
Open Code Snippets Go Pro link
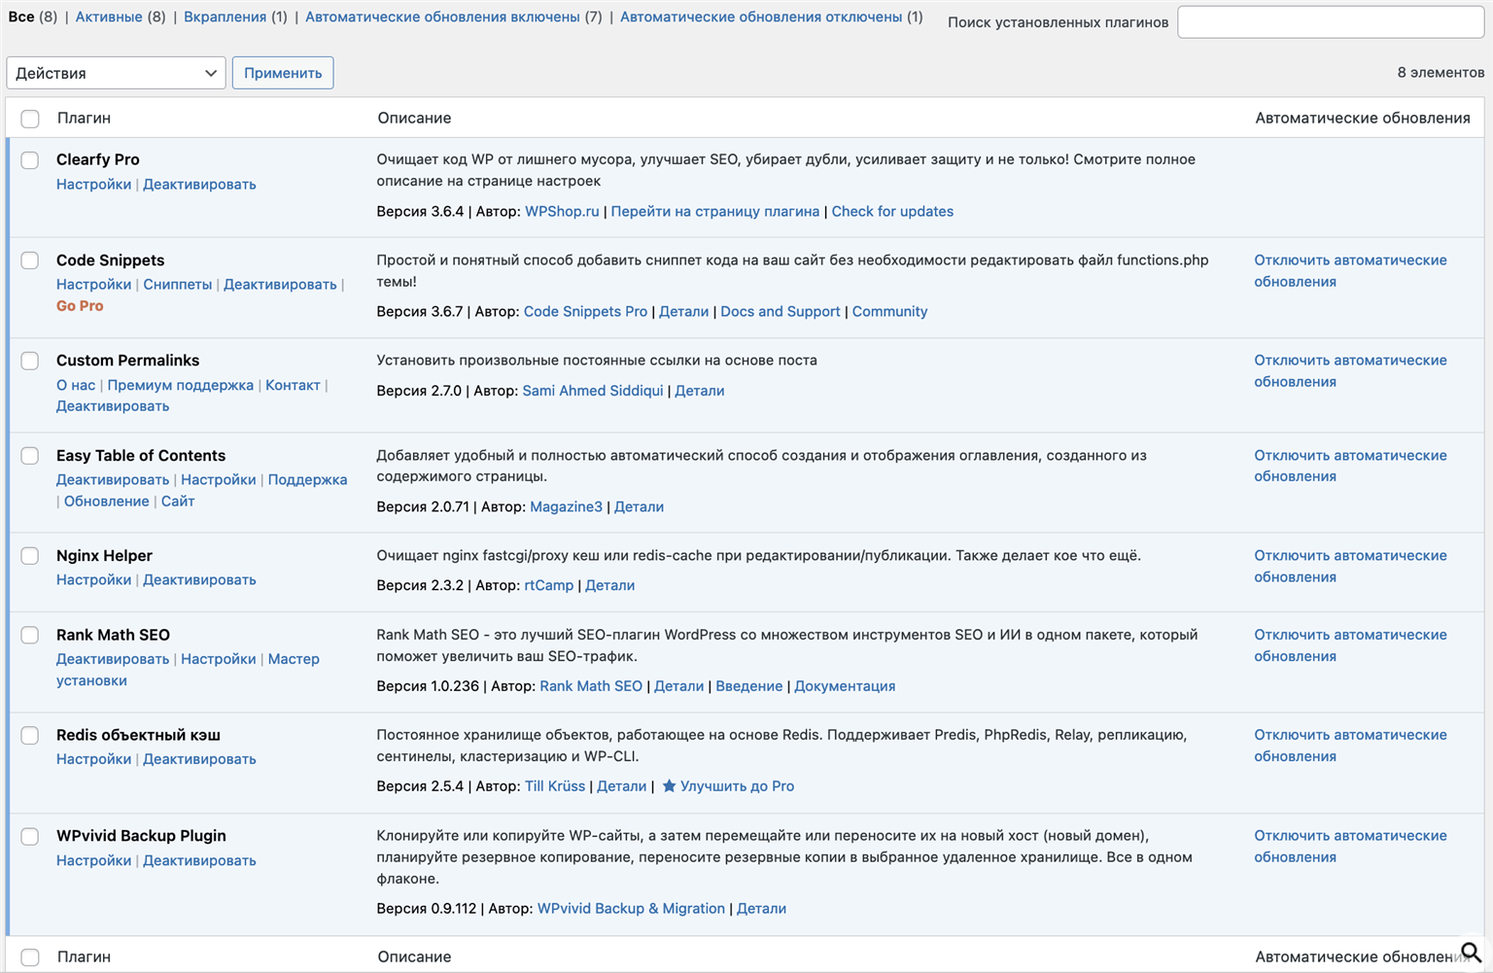pos(80,306)
